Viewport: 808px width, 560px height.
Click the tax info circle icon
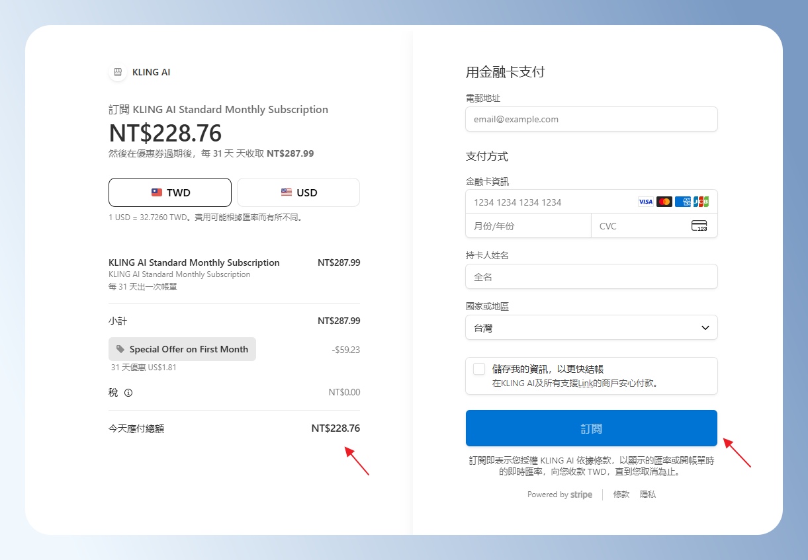click(128, 393)
